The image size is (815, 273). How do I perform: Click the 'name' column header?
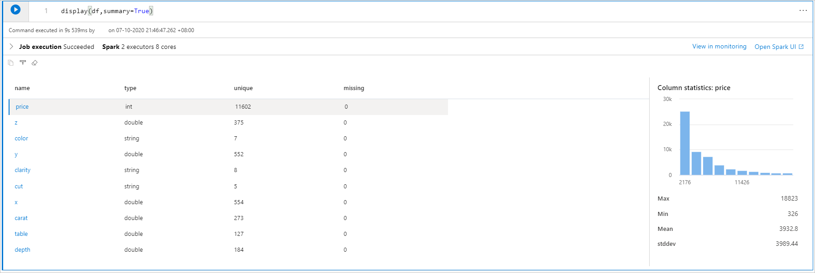[22, 88]
